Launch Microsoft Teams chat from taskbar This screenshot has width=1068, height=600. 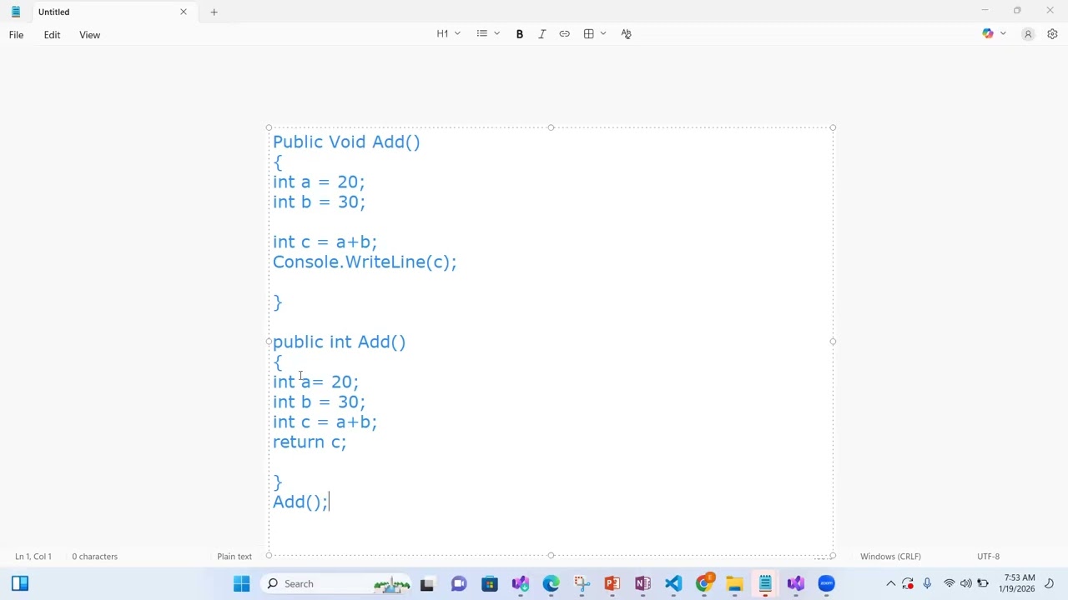pyautogui.click(x=459, y=584)
